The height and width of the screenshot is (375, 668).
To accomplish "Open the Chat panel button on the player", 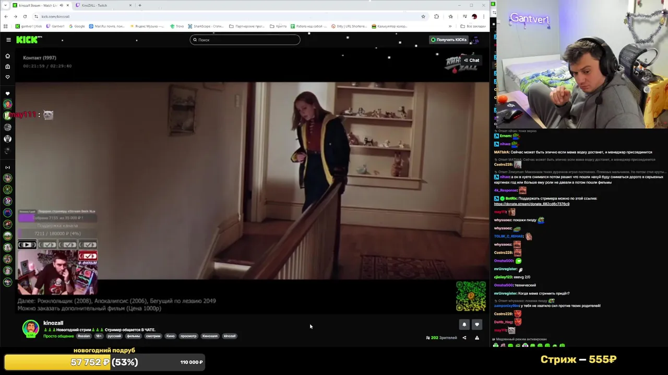I will pos(471,60).
